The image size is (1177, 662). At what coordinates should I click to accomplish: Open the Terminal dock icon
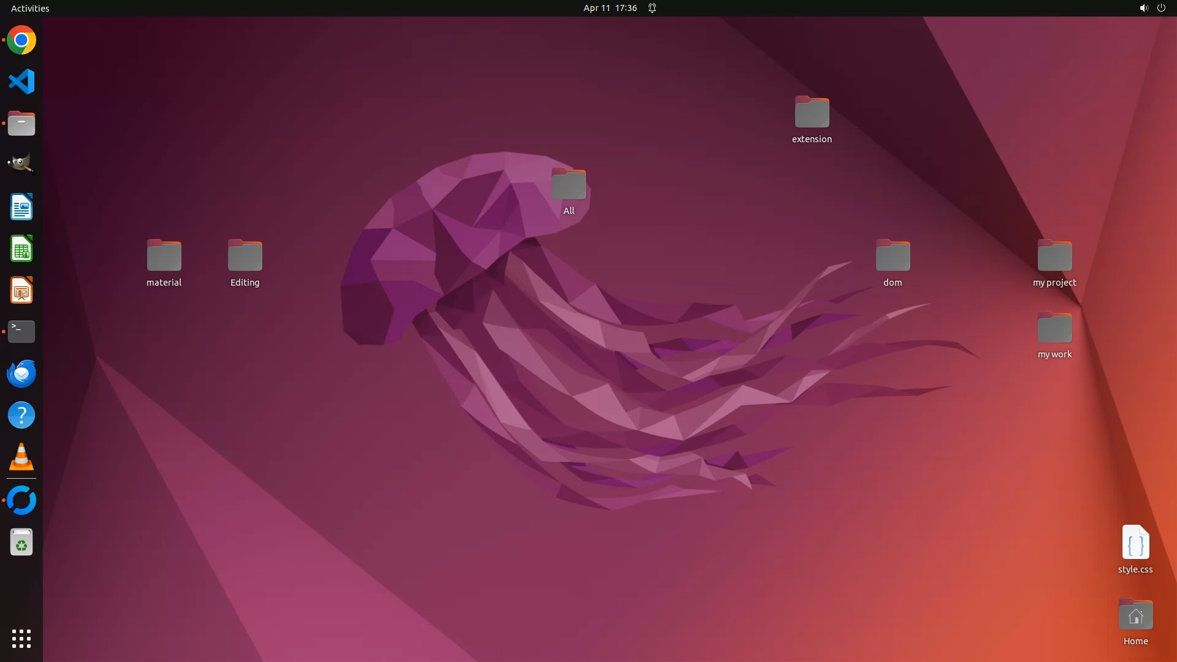pyautogui.click(x=21, y=332)
